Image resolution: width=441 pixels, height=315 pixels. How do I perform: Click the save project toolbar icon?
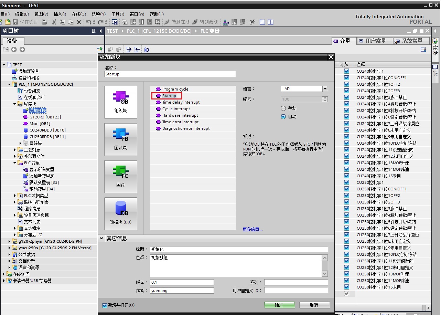(x=15, y=22)
